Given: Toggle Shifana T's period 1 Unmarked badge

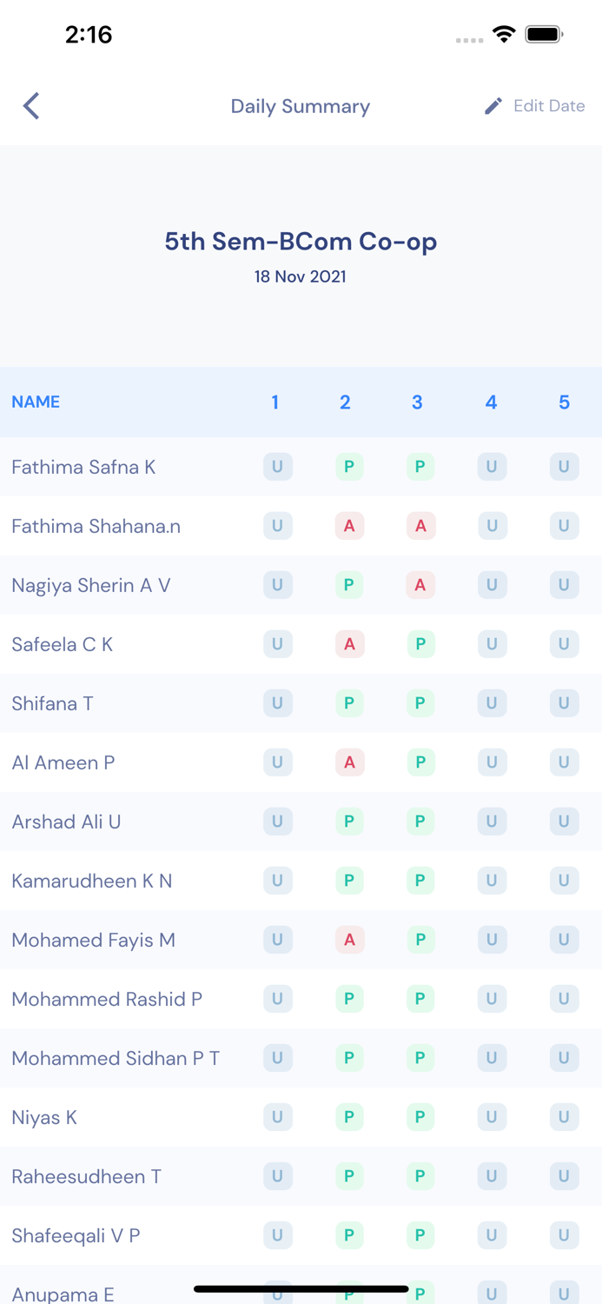Looking at the screenshot, I should 277,703.
